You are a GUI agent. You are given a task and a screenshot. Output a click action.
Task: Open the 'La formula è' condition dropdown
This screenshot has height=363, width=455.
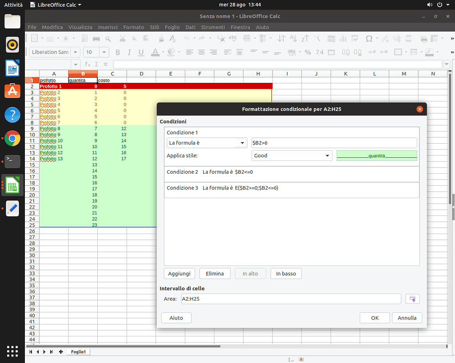pos(207,143)
